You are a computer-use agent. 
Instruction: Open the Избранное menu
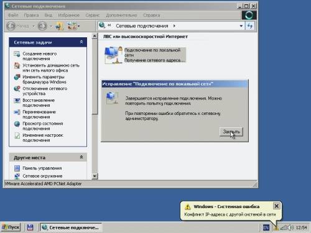pos(68,15)
